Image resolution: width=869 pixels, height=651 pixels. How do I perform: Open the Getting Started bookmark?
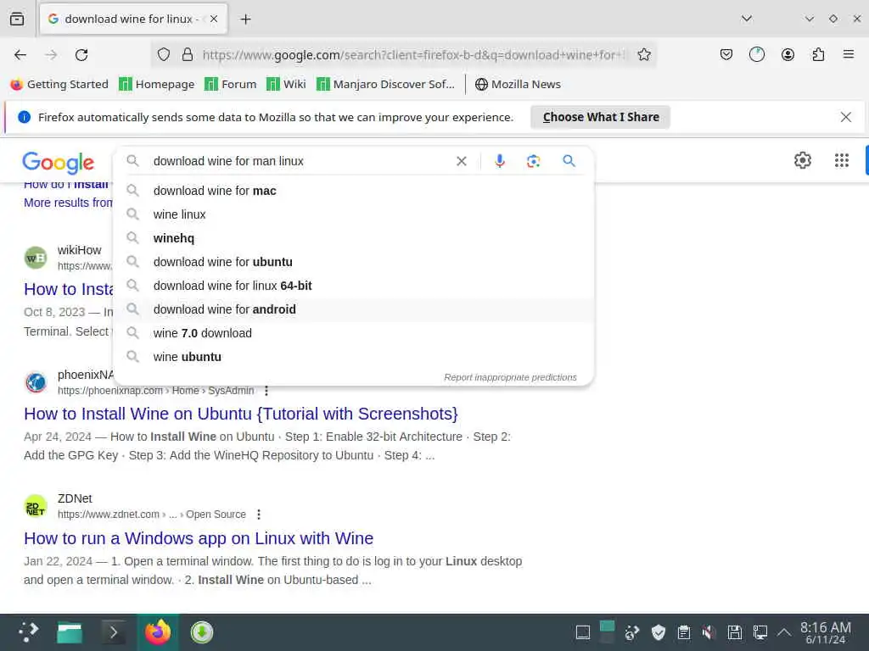point(59,84)
